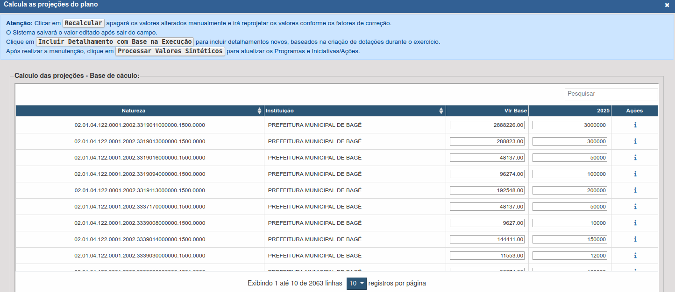Click info icon for natureza 3319113000000 row
This screenshot has width=675, height=292.
tap(635, 190)
